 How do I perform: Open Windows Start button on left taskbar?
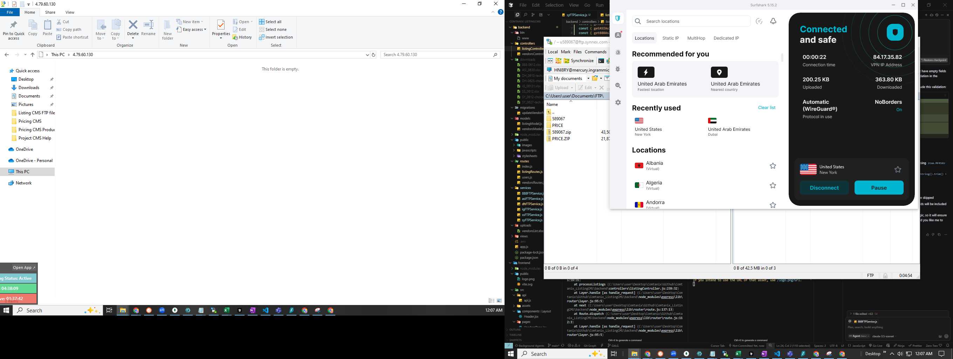click(x=6, y=310)
